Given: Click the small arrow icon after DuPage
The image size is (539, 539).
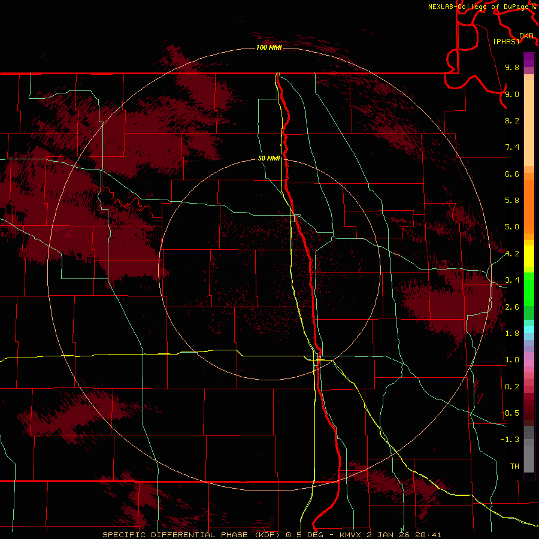Looking at the screenshot, I should click(534, 6).
